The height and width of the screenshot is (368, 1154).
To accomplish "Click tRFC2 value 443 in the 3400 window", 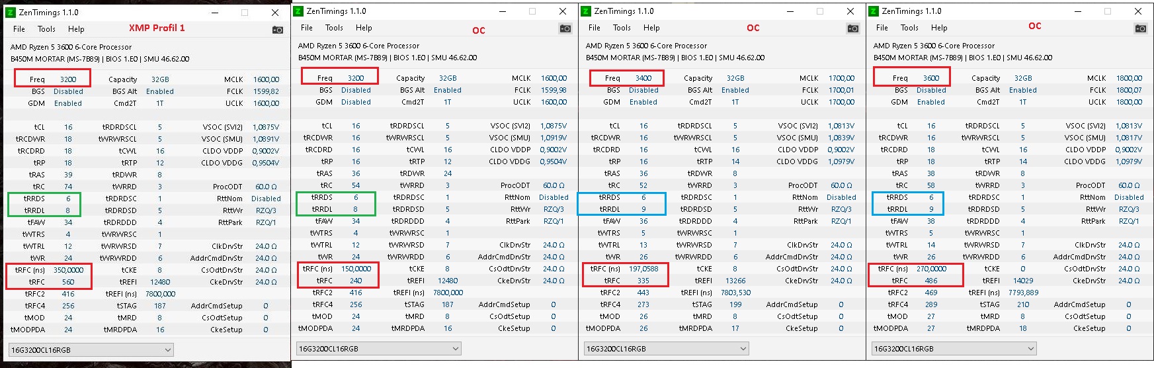I will 643,293.
